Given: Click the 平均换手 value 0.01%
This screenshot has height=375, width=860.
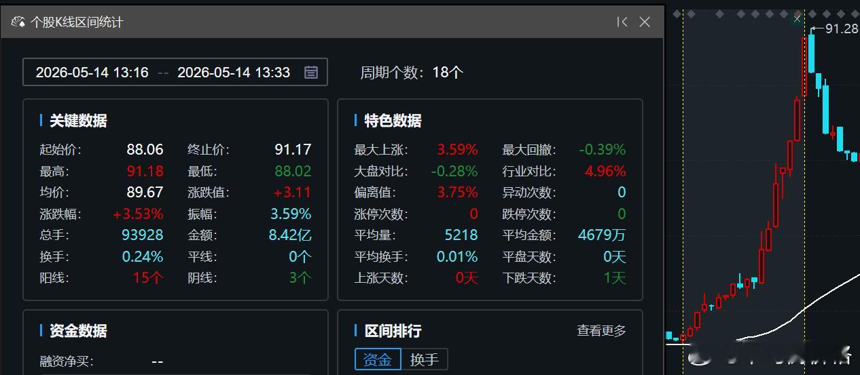Looking at the screenshot, I should (457, 257).
